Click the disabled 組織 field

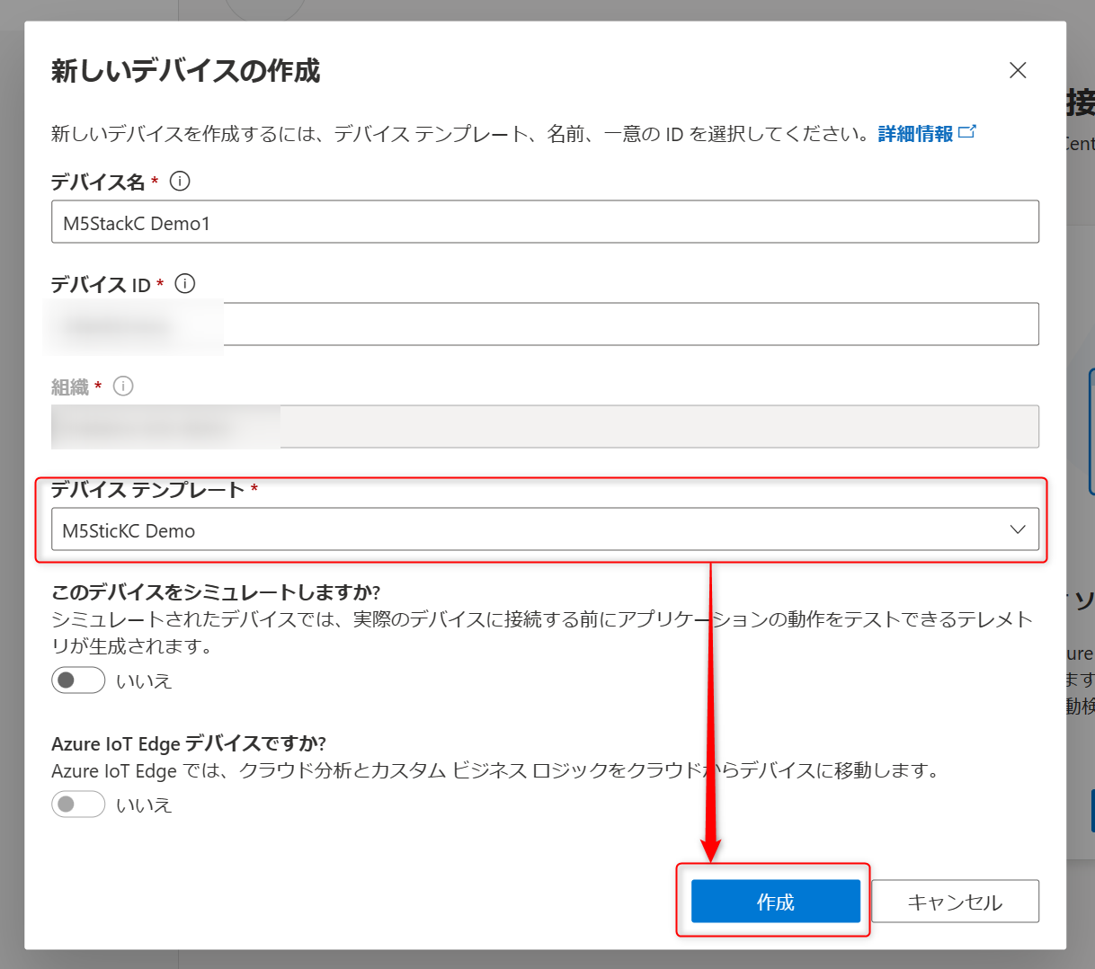pyautogui.click(x=545, y=427)
